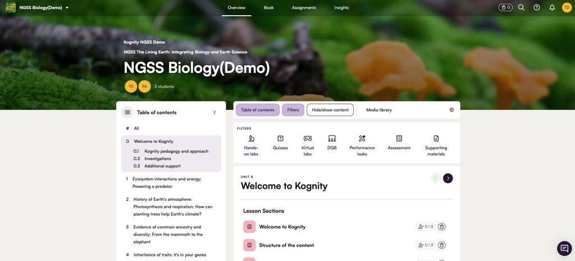
Task: Toggle the Filters button
Action: [x=293, y=110]
